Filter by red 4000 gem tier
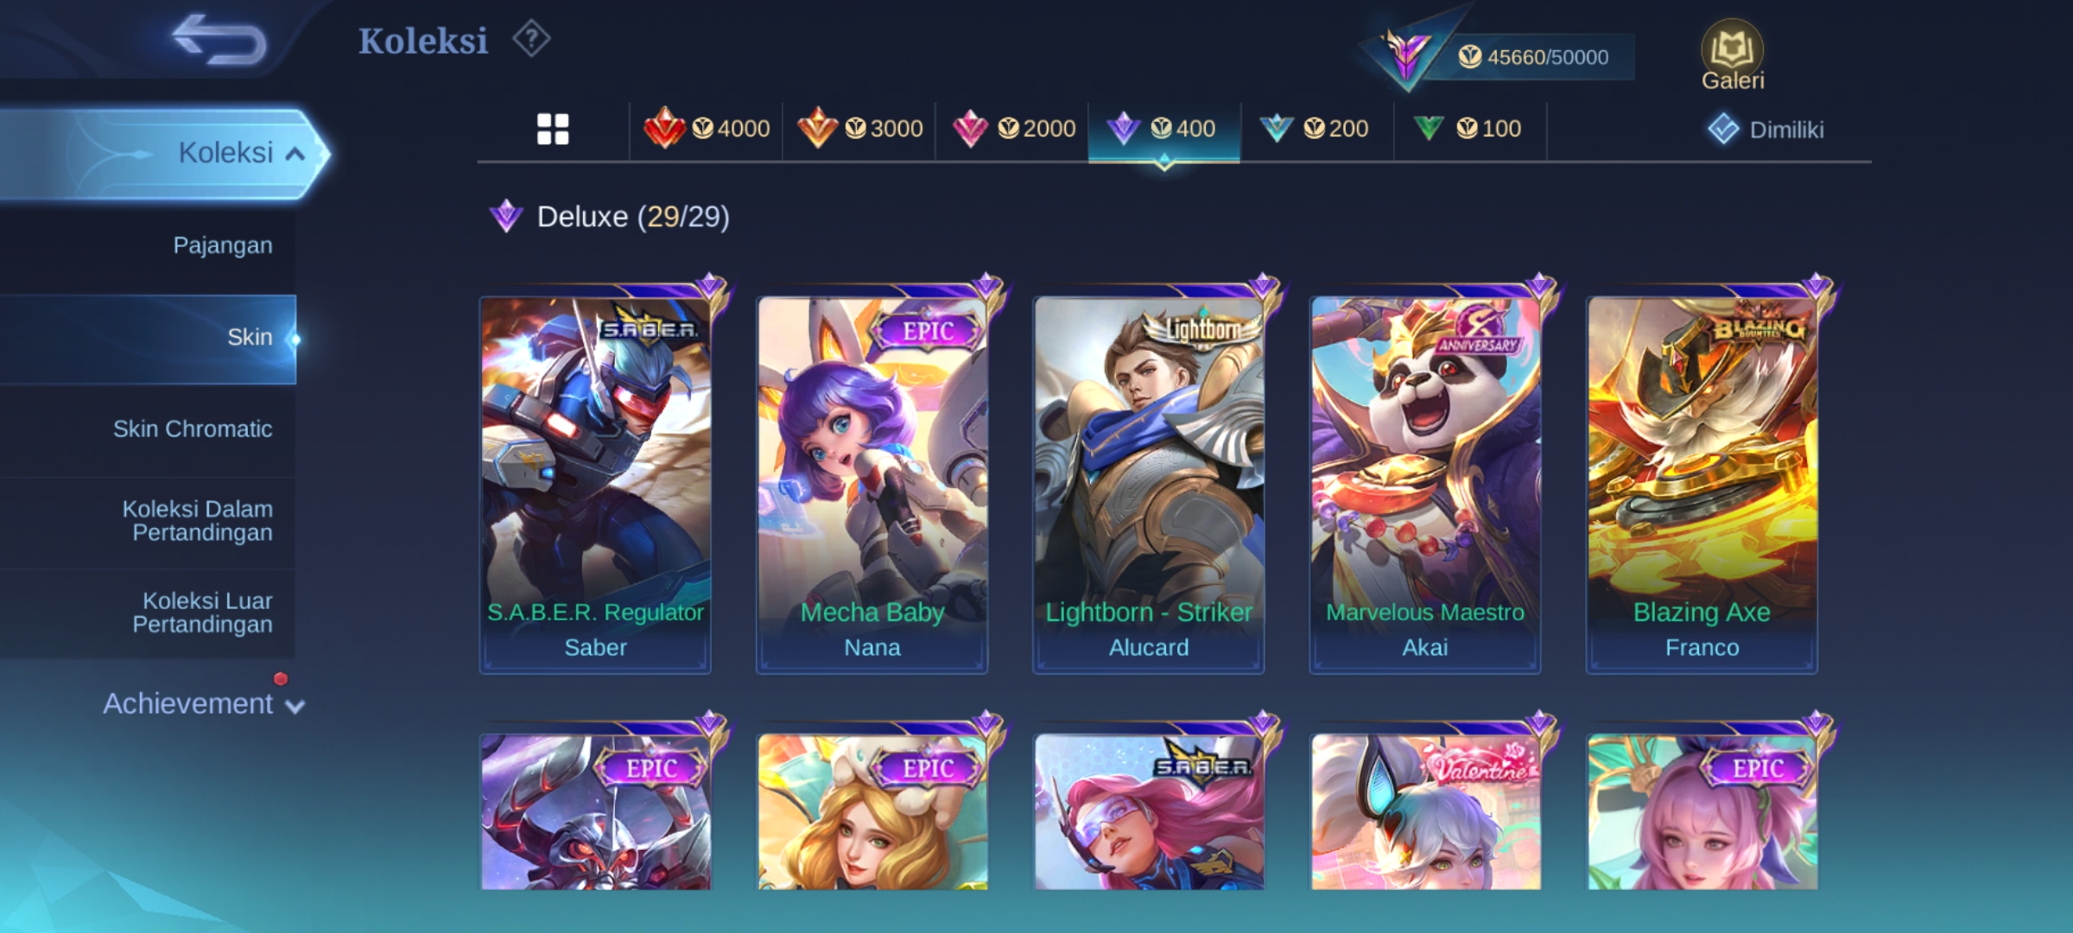 (x=707, y=130)
